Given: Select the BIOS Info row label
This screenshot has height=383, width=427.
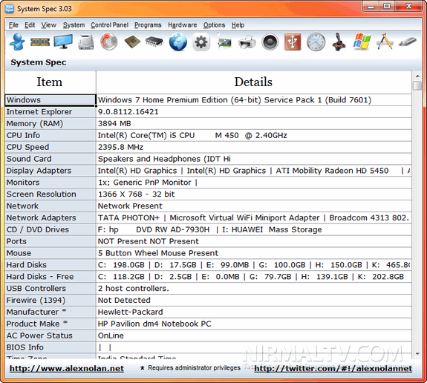Looking at the screenshot, I should (50, 347).
